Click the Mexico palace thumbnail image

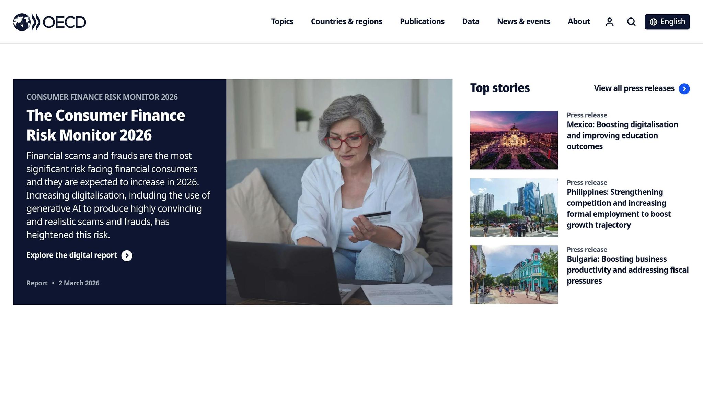tap(514, 140)
